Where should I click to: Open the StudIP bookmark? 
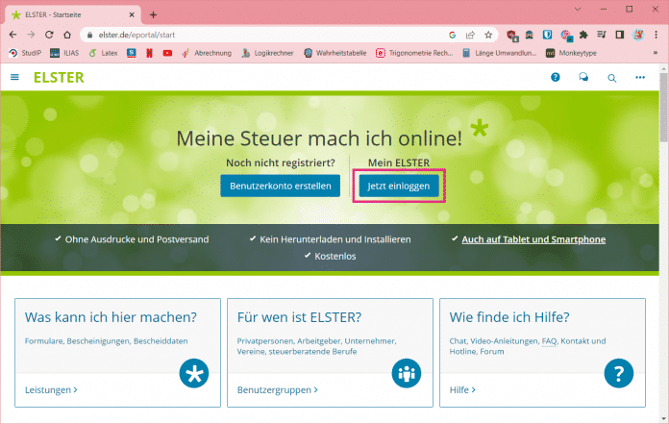(26, 53)
